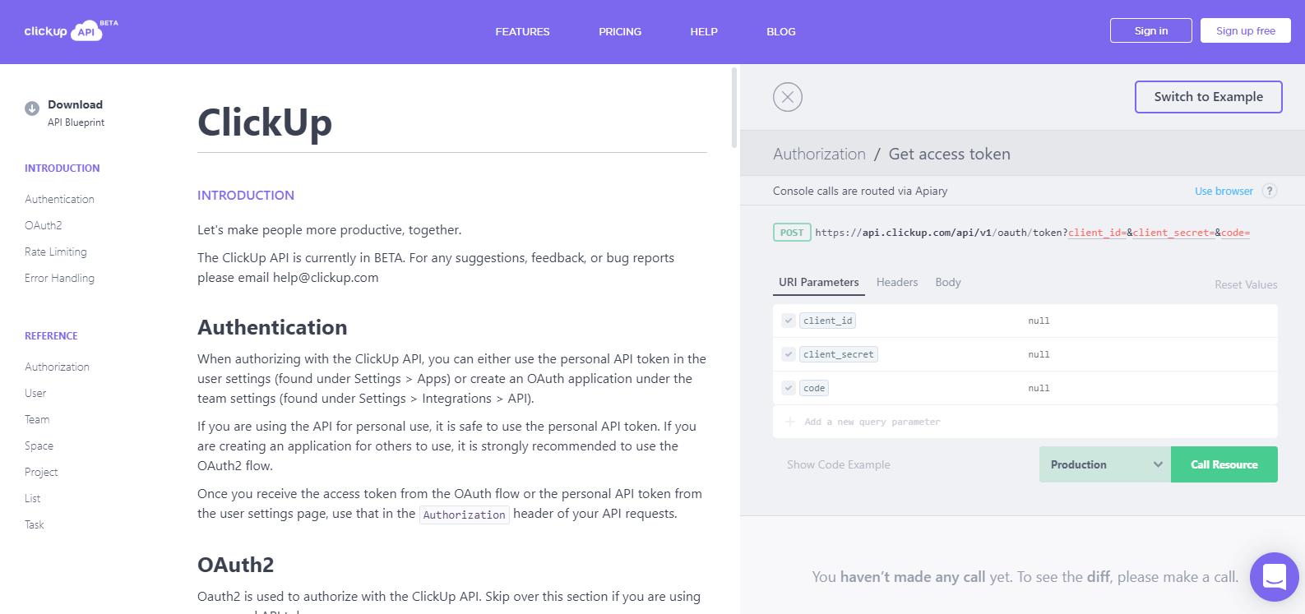Click the Add a new query parameter field
Image resolution: width=1305 pixels, height=614 pixels.
pyautogui.click(x=872, y=421)
